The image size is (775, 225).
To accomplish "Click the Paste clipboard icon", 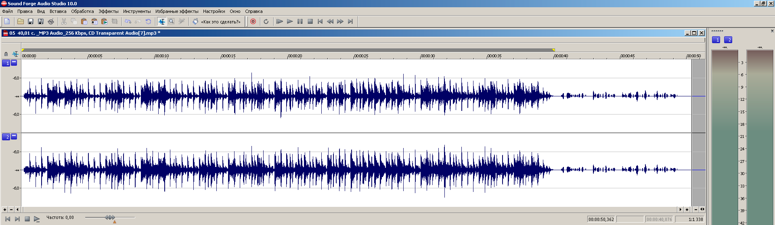I will coord(84,21).
